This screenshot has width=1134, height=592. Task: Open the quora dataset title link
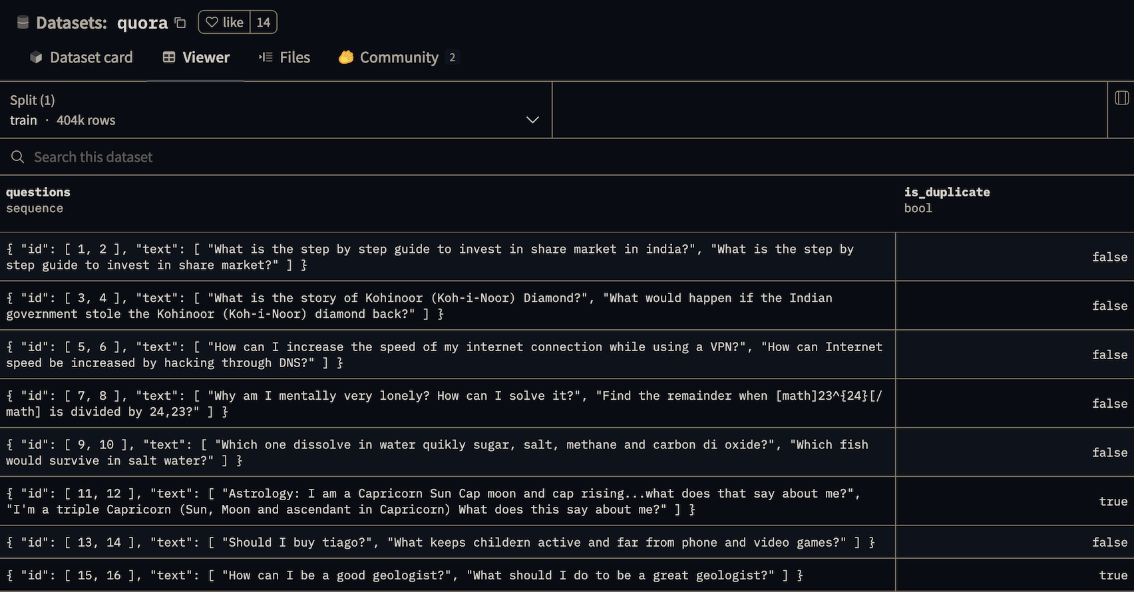tap(142, 23)
